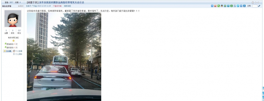Open 个人资料 profile info link
Image resolution: width=264 pixels, height=101 pixels.
click(x=18, y=54)
